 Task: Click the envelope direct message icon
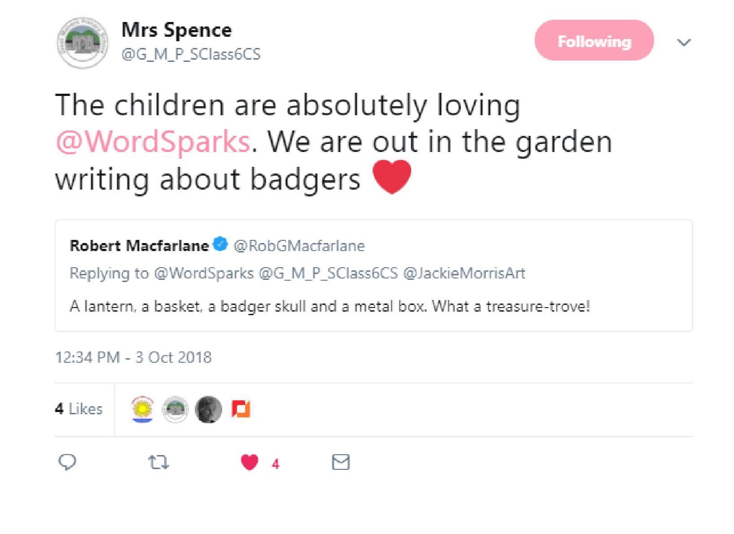341,462
